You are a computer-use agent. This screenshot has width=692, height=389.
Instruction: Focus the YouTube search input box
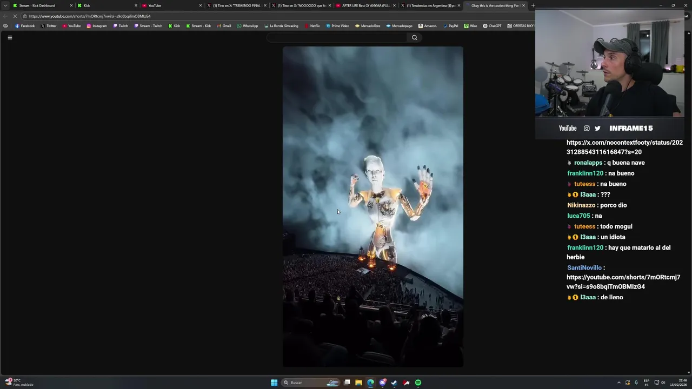coord(337,37)
